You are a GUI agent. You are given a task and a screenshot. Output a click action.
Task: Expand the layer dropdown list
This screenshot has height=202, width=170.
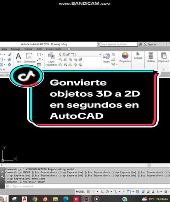click(100, 54)
